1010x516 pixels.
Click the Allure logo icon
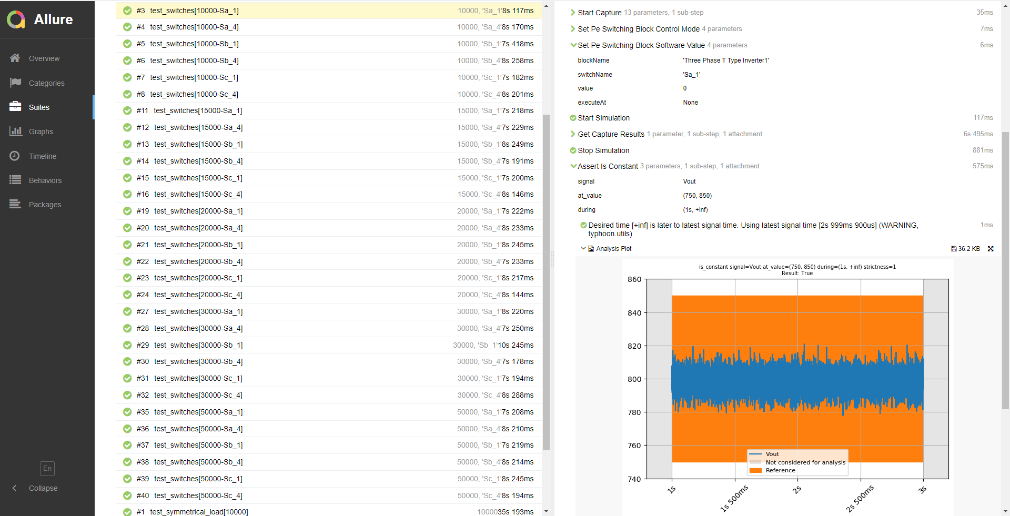click(16, 19)
